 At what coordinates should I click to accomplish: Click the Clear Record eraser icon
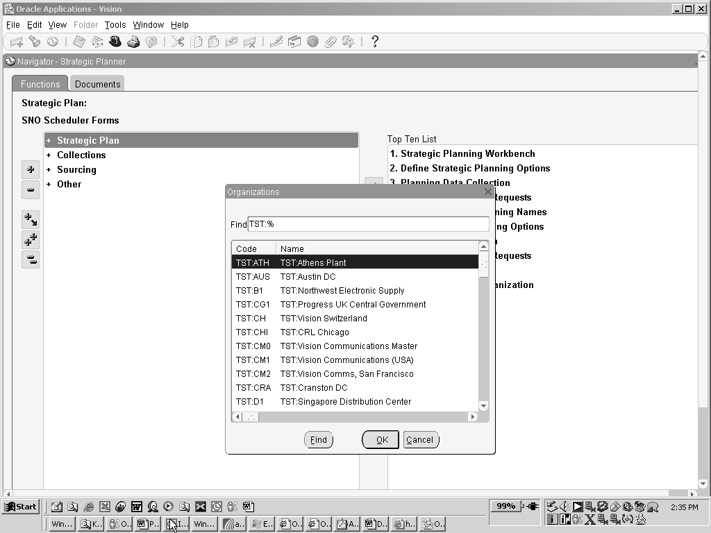[x=231, y=42]
